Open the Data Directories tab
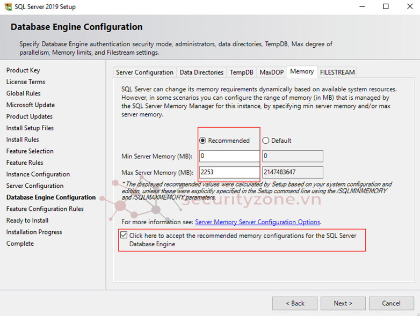420x316 pixels. tap(201, 72)
